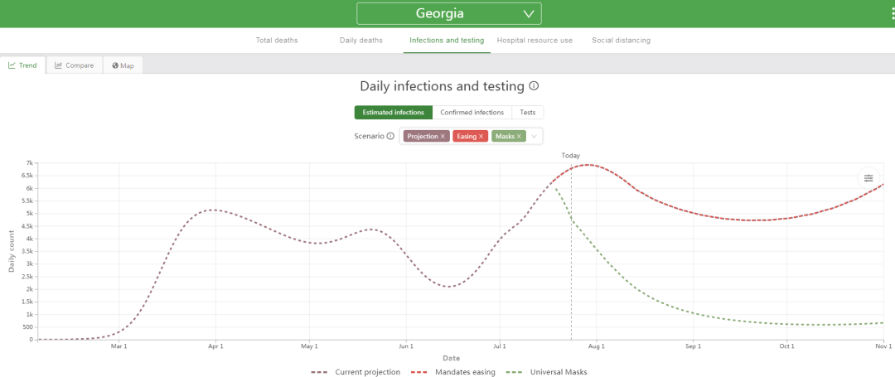Select Confirmed infections toggle
The width and height of the screenshot is (895, 377).
point(472,113)
